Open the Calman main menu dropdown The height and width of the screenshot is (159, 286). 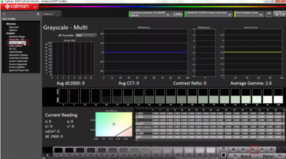(35, 7)
